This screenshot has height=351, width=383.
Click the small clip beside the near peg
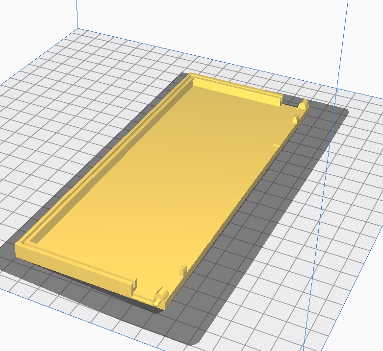click(x=183, y=270)
